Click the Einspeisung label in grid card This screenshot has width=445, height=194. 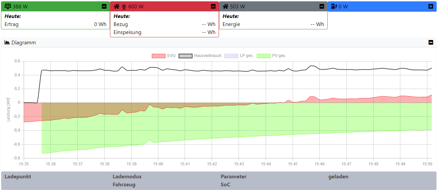pos(127,32)
